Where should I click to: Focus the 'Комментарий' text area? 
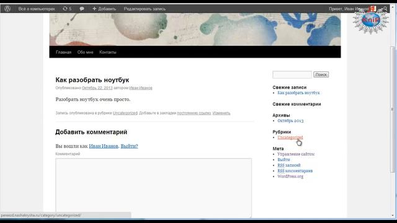tap(154, 188)
